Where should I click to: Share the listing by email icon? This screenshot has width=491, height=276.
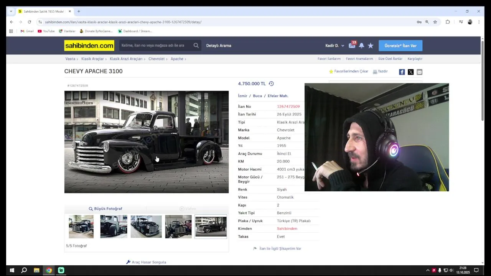pyautogui.click(x=419, y=72)
